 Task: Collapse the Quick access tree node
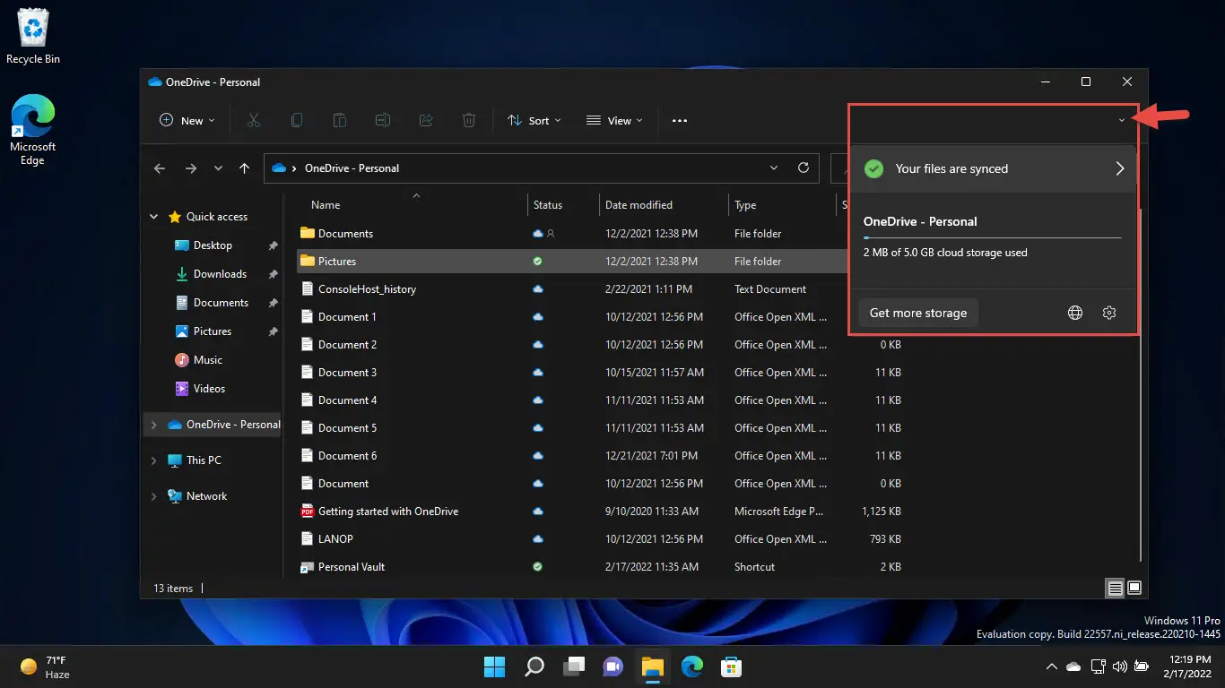pyautogui.click(x=153, y=217)
